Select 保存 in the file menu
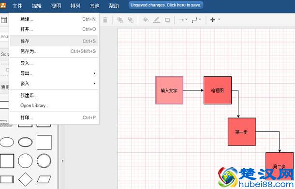The width and height of the screenshot is (295, 189). pyautogui.click(x=54, y=41)
